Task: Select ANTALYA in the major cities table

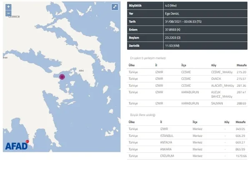Action: click(x=166, y=142)
